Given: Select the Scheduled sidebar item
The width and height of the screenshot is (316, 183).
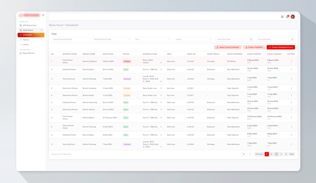Looking at the screenshot, I should tap(31, 35).
